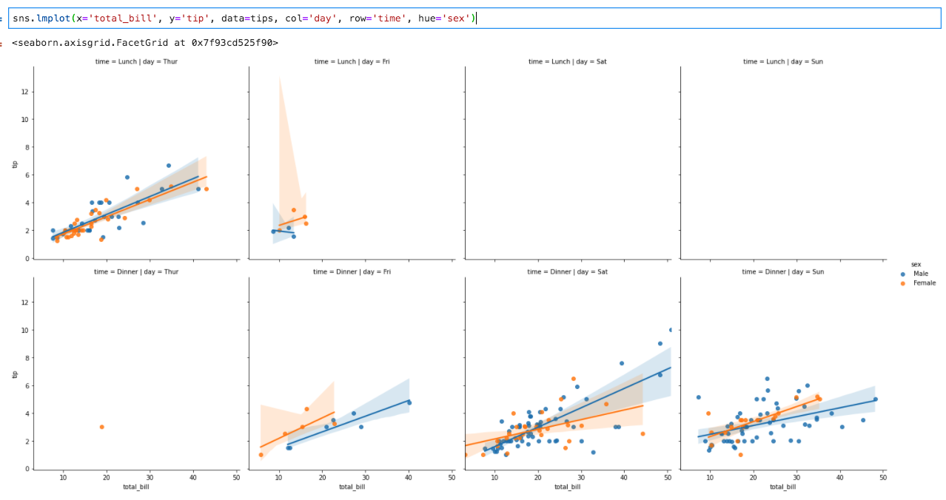Click the blue Male legend marker dot
The image size is (946, 500).
click(x=903, y=274)
